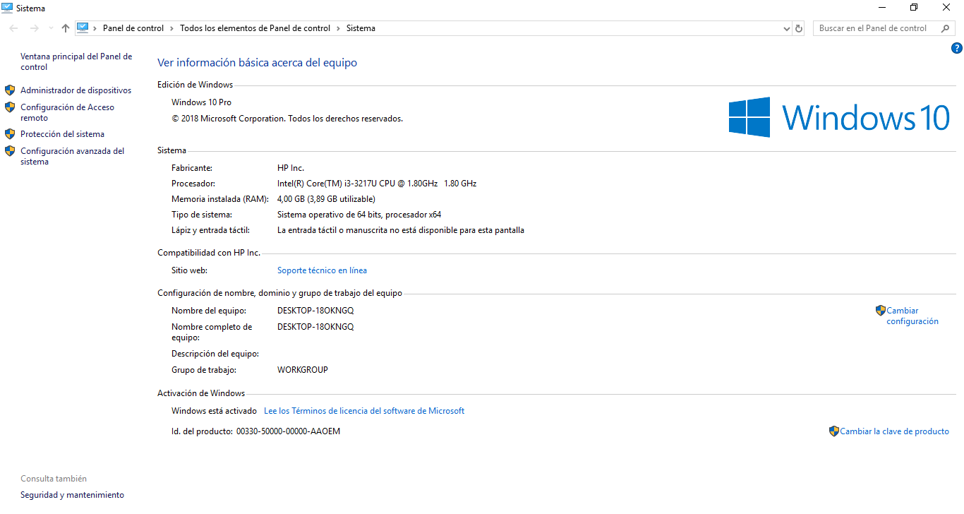Click shield icon beside Configuración de Acceso remoto
Viewport: 964px width, 514px height.
point(10,107)
